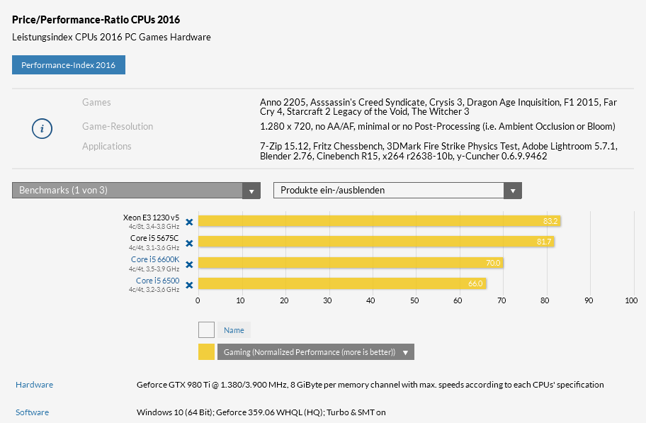Remove Core i5 6600K with its X icon
The image size is (646, 423).
pyautogui.click(x=189, y=264)
